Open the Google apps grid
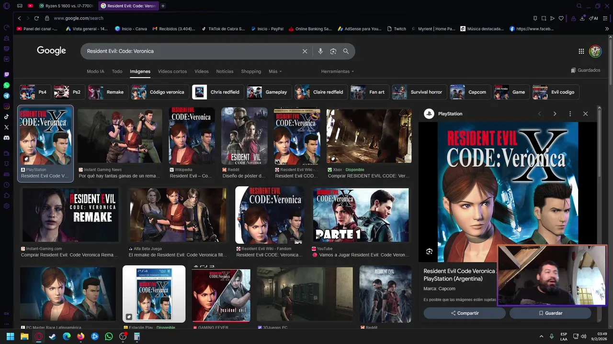613x344 pixels. (x=581, y=51)
